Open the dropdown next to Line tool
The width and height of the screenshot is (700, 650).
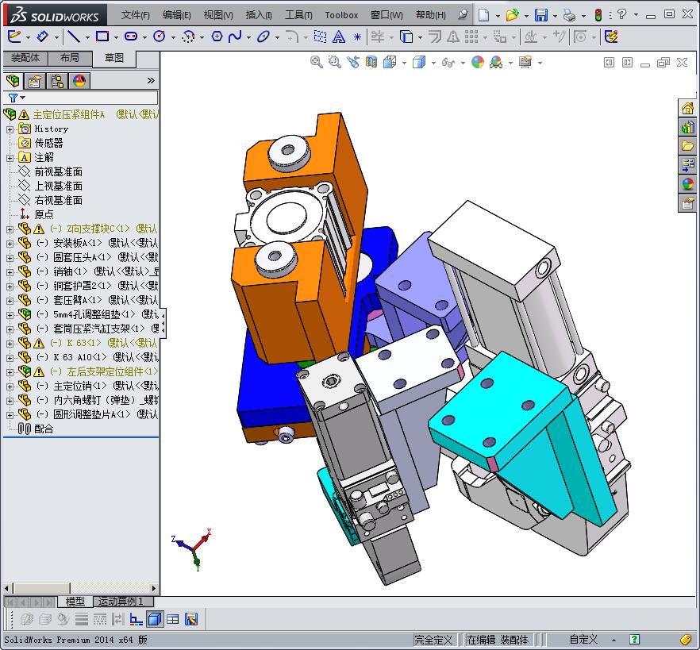(x=87, y=38)
